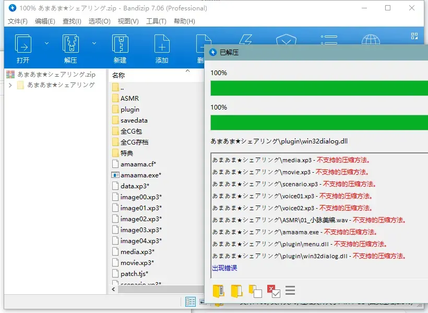Toggle the red-X checkbox icon in dialog
Viewport: 428px width, 313px height.
[274, 291]
